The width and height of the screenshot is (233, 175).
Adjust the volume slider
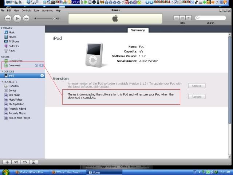pyautogui.click(x=54, y=18)
